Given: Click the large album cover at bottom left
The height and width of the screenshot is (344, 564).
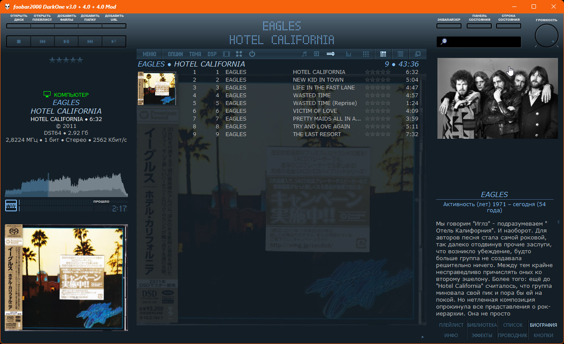Looking at the screenshot, I should [x=66, y=278].
